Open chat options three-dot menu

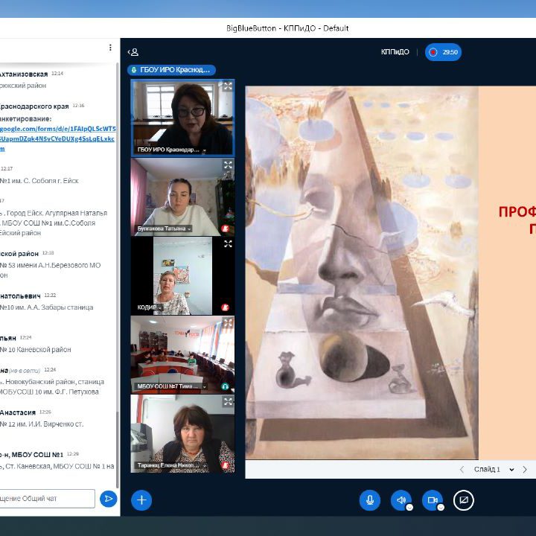(x=110, y=48)
